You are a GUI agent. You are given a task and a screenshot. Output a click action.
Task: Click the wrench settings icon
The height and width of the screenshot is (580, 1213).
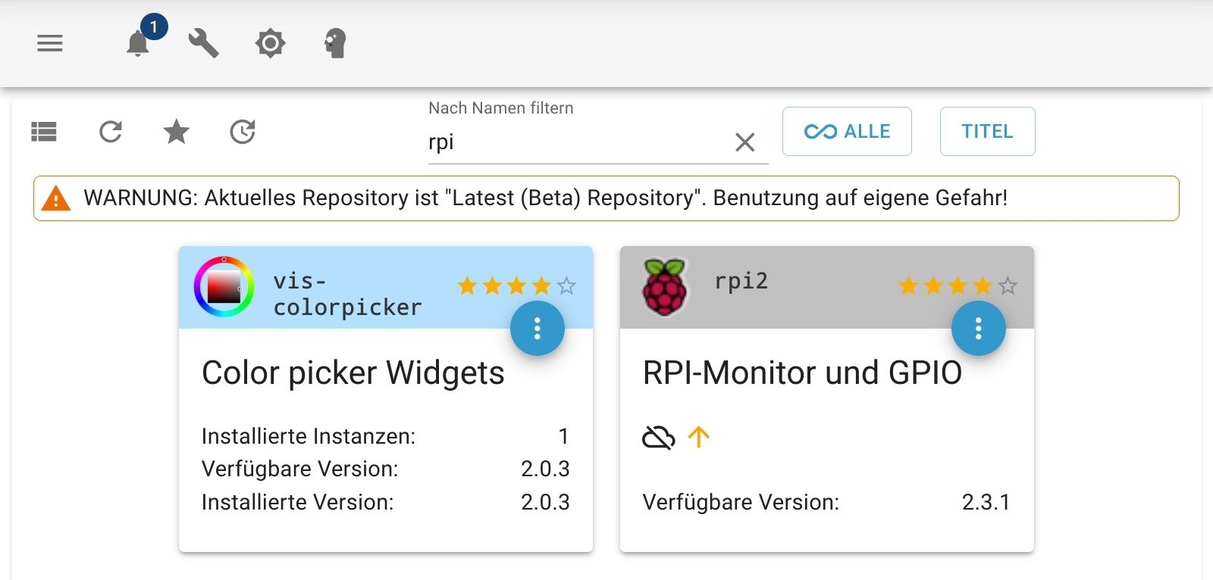(203, 43)
